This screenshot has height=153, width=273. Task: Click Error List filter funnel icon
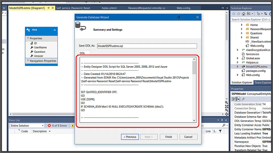pos(220,131)
